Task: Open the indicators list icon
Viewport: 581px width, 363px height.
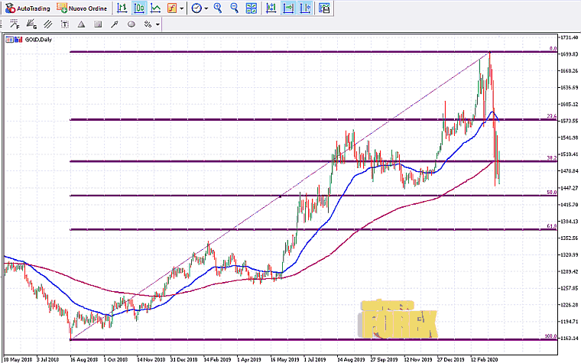Action: click(171, 8)
